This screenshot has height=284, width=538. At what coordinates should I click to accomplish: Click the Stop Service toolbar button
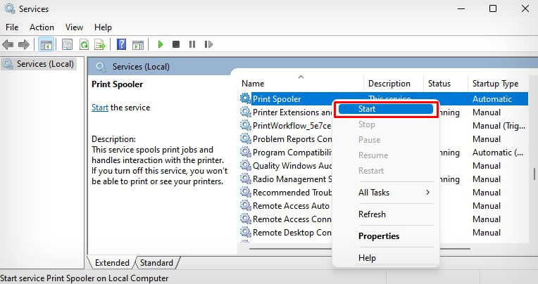[176, 44]
